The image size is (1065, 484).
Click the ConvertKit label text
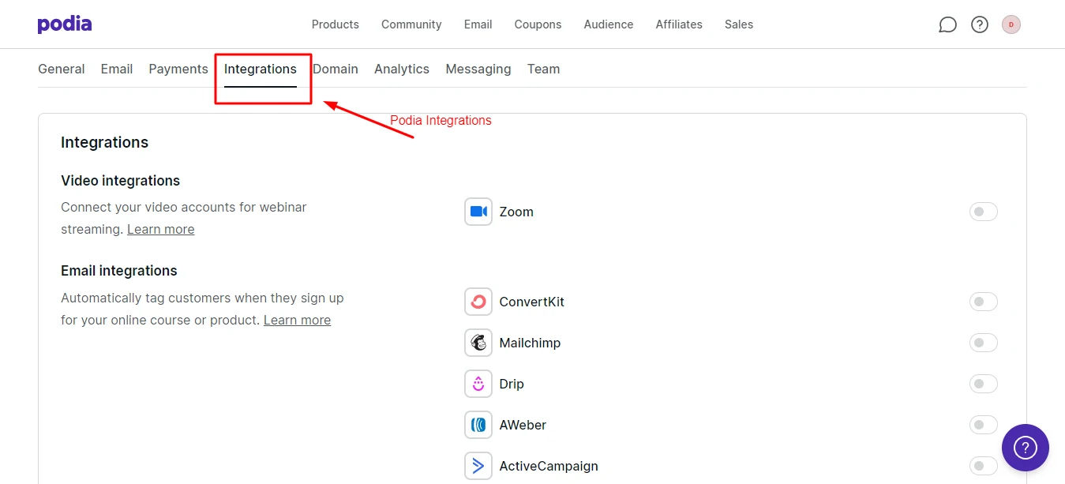tap(532, 302)
